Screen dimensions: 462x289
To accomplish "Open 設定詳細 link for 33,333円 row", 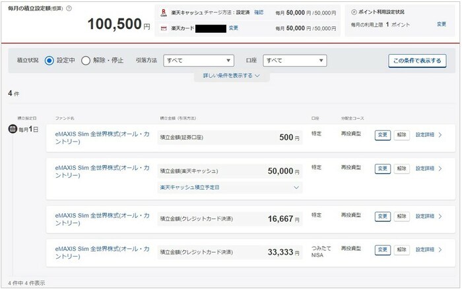I will (x=425, y=250).
